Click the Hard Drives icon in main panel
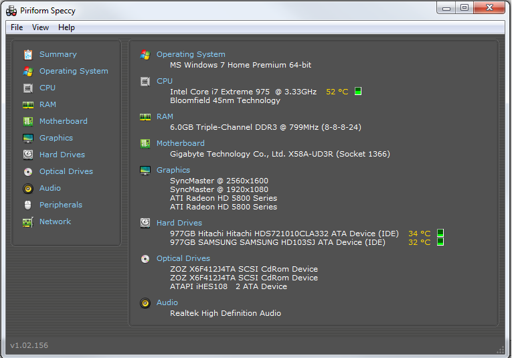Screen dimensions: 512x358 (x=145, y=223)
